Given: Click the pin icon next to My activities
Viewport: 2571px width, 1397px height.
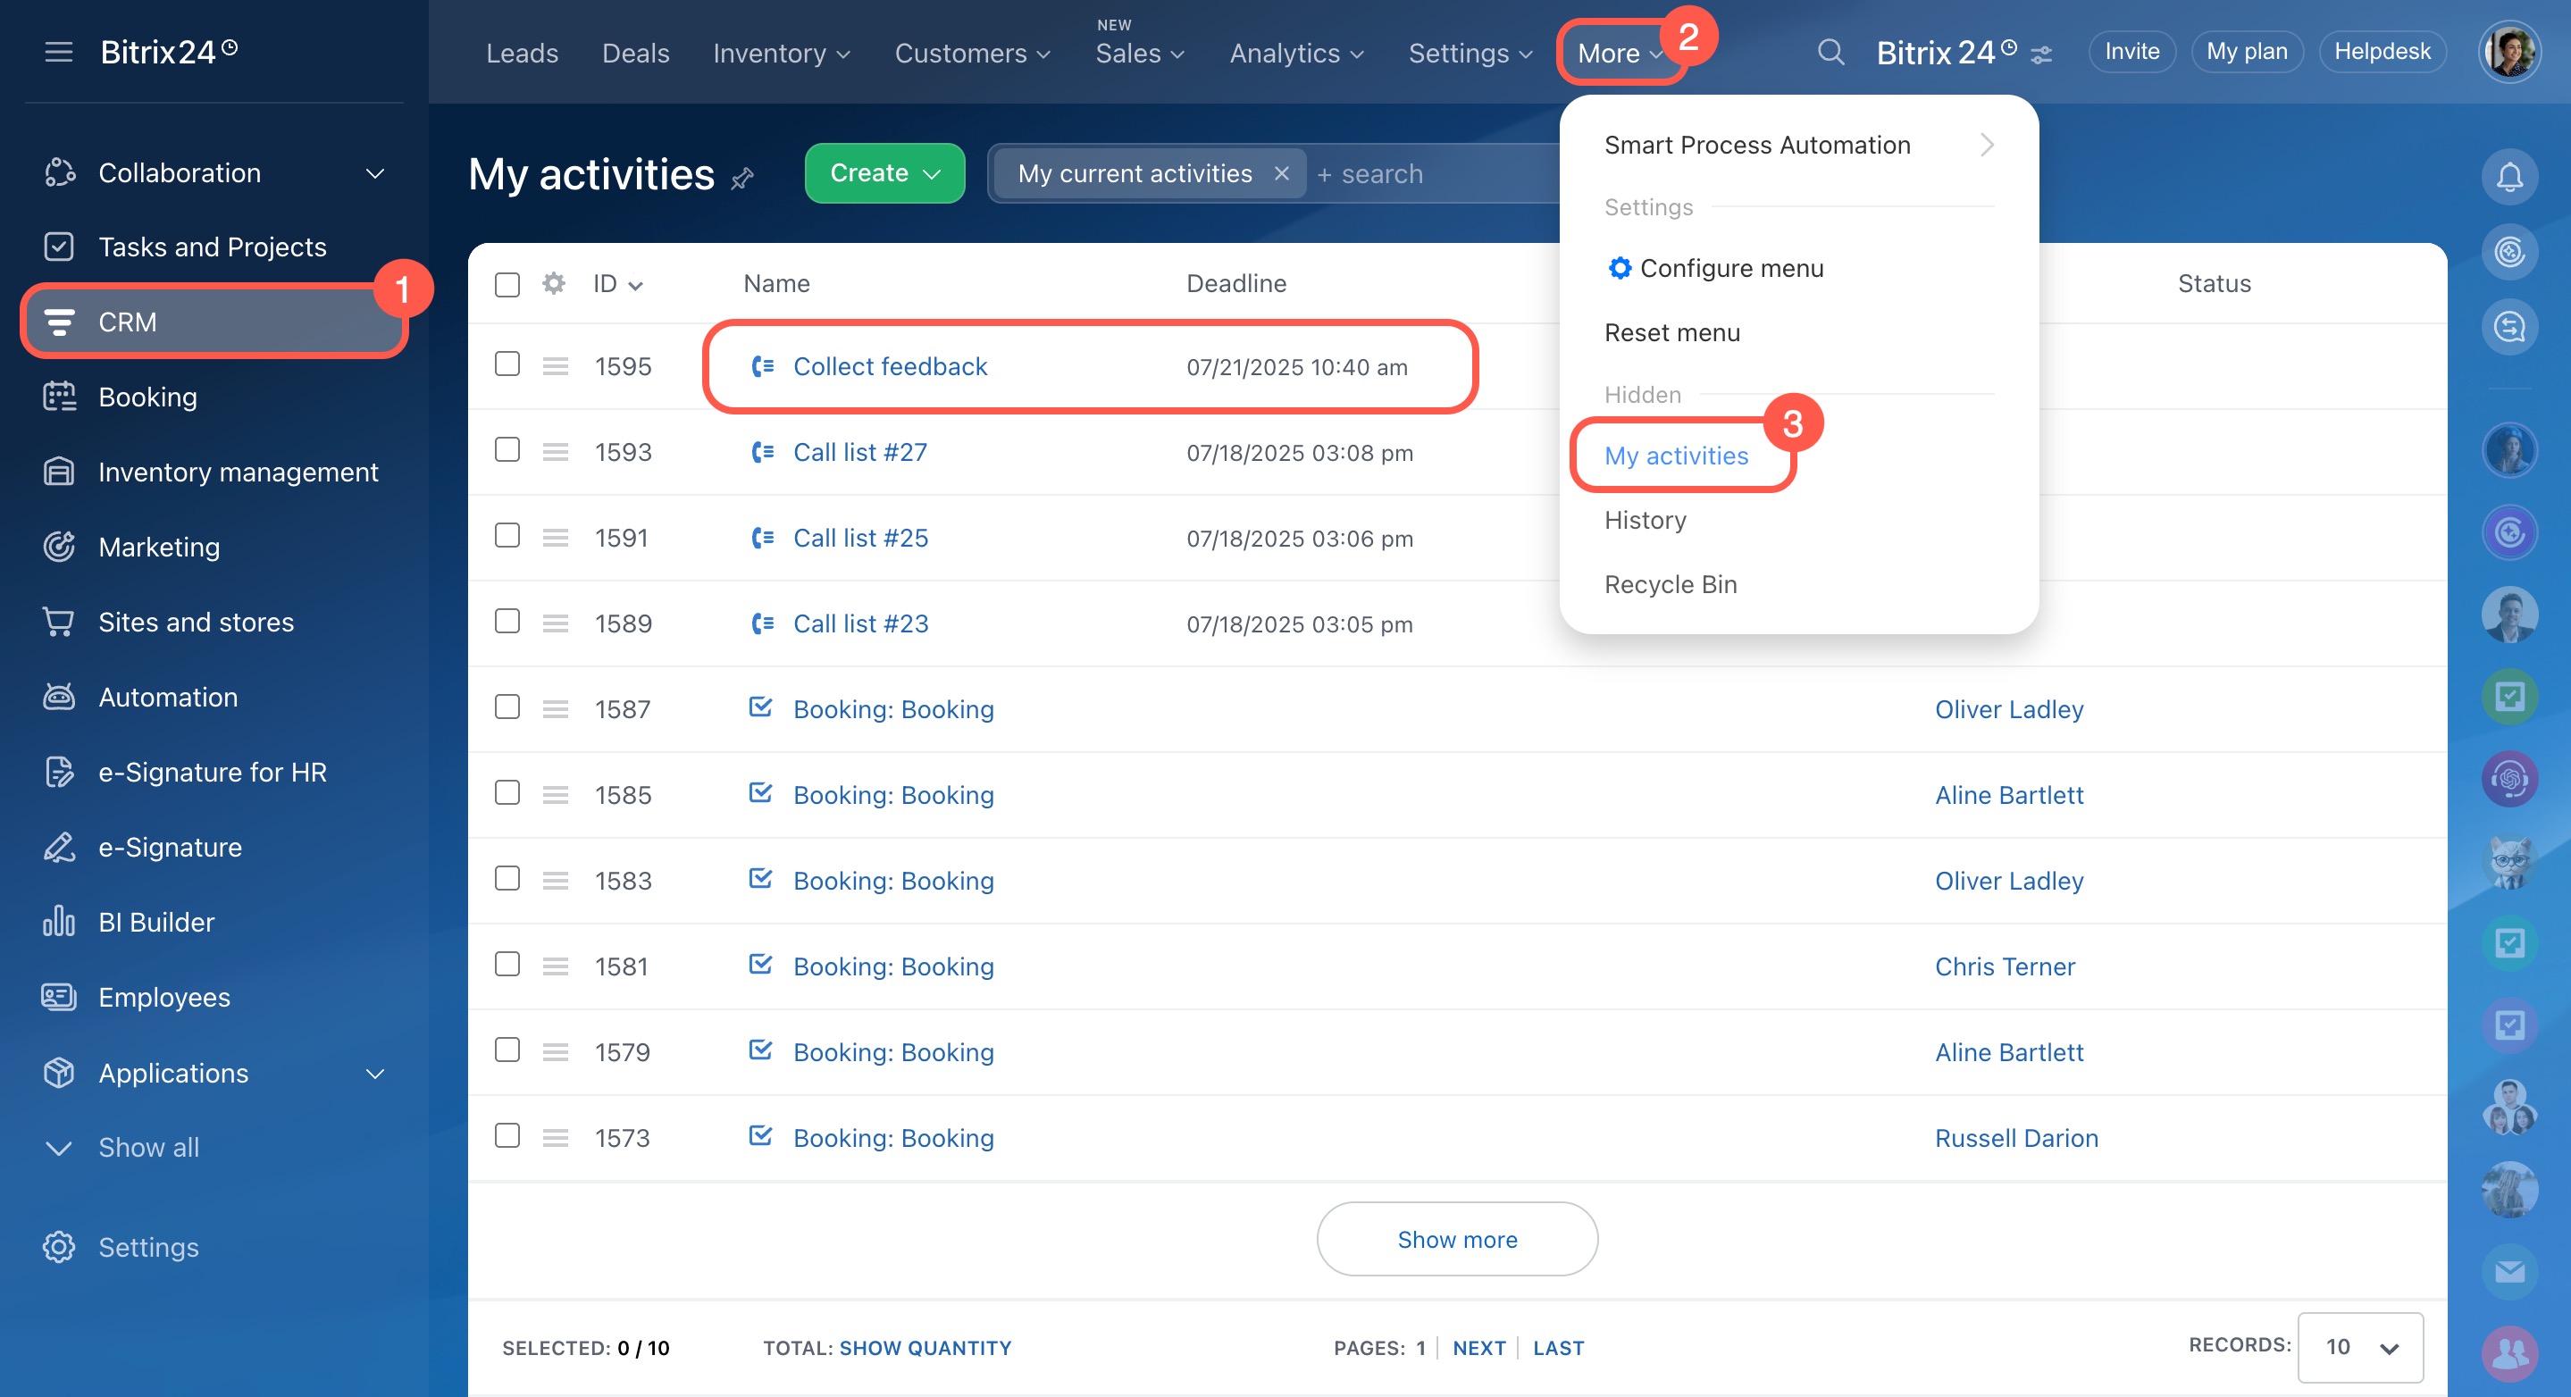Looking at the screenshot, I should (742, 179).
